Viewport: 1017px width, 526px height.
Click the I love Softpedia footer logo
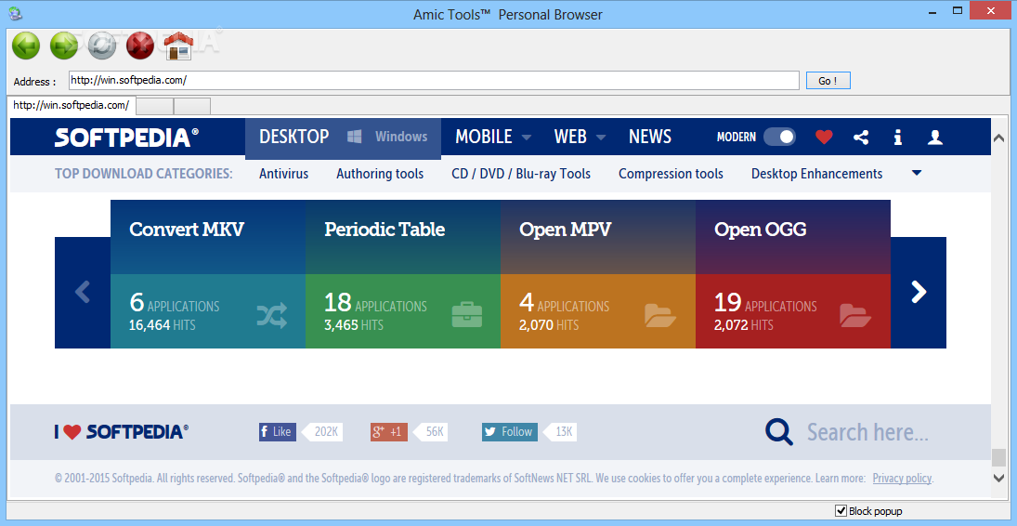(122, 432)
